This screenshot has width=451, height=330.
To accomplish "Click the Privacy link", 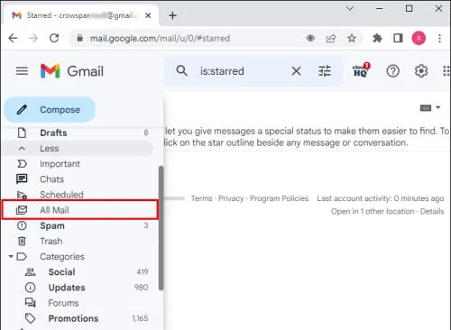I will coord(231,198).
